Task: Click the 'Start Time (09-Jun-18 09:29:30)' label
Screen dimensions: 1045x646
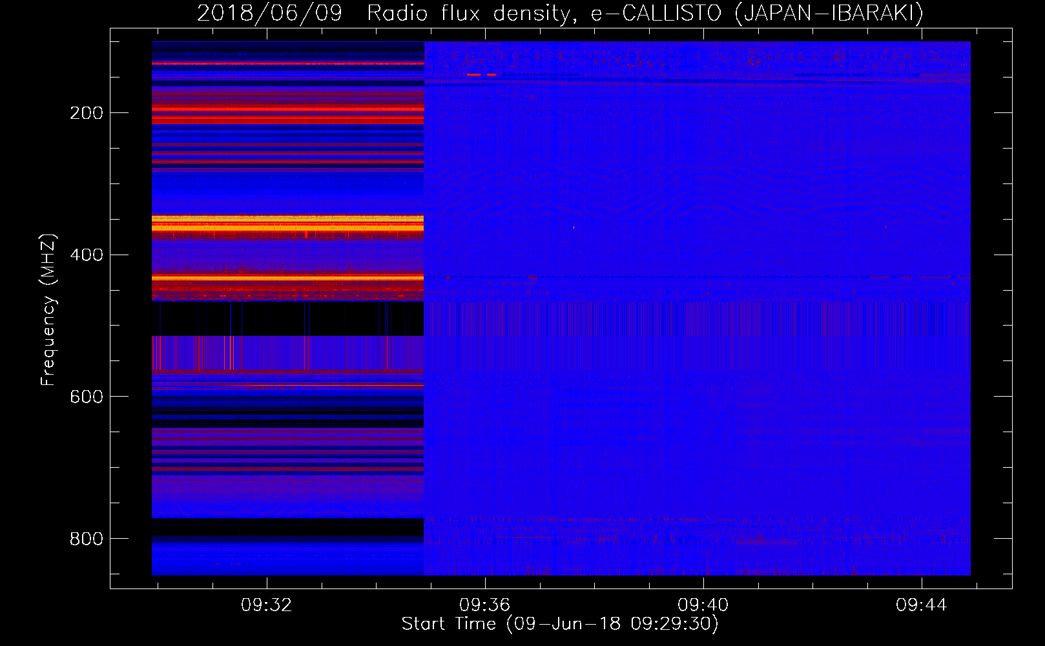Action: tap(560, 624)
